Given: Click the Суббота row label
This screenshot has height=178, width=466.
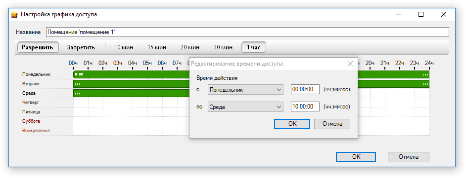Looking at the screenshot, I should coord(31,121).
